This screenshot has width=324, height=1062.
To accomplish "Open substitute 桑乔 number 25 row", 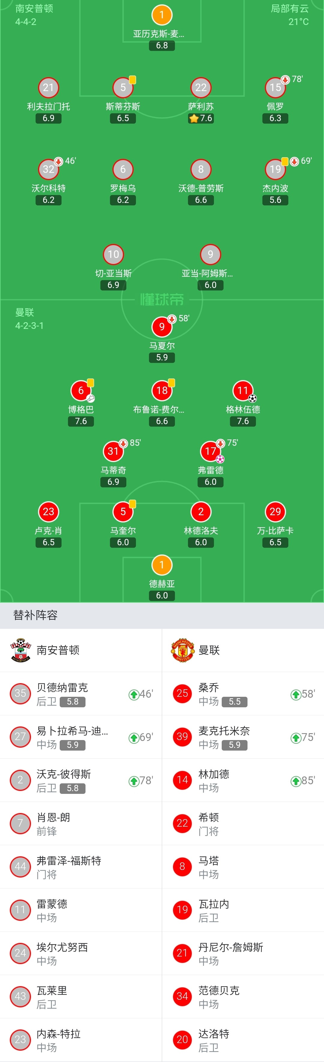I will pyautogui.click(x=243, y=694).
